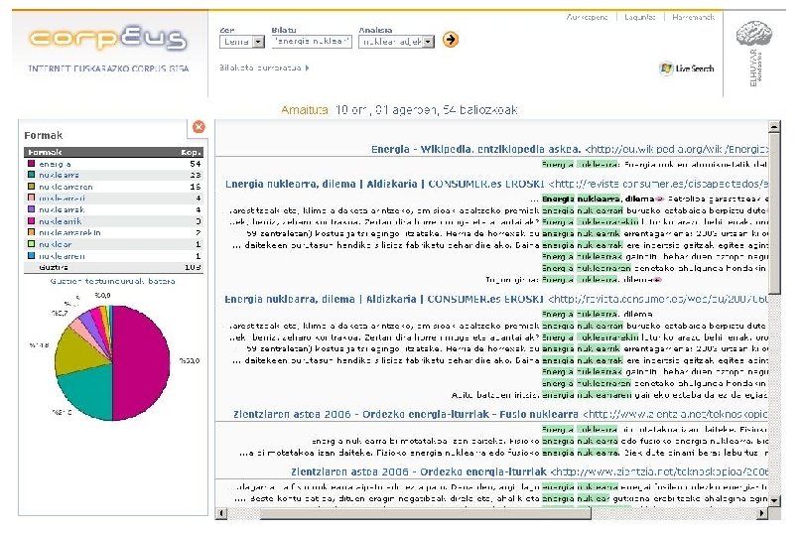Click the teal pie chart slice
The height and width of the screenshot is (536, 804).
point(87,392)
